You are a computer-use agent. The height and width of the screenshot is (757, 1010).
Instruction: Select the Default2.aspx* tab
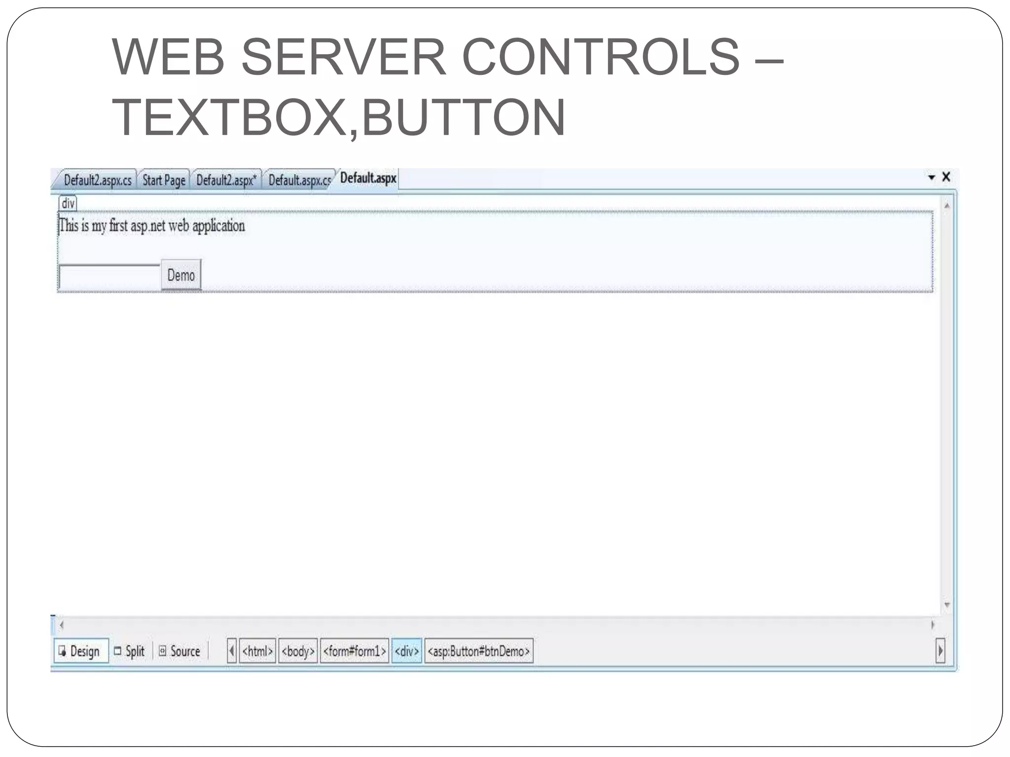point(226,180)
